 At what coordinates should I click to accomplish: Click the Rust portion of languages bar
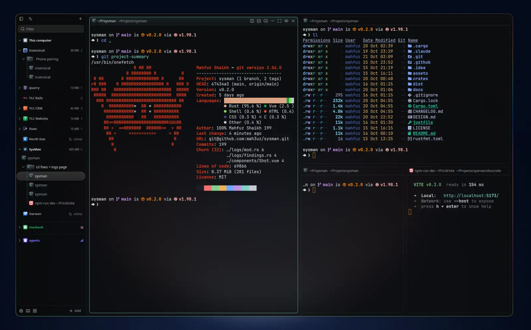coord(255,100)
